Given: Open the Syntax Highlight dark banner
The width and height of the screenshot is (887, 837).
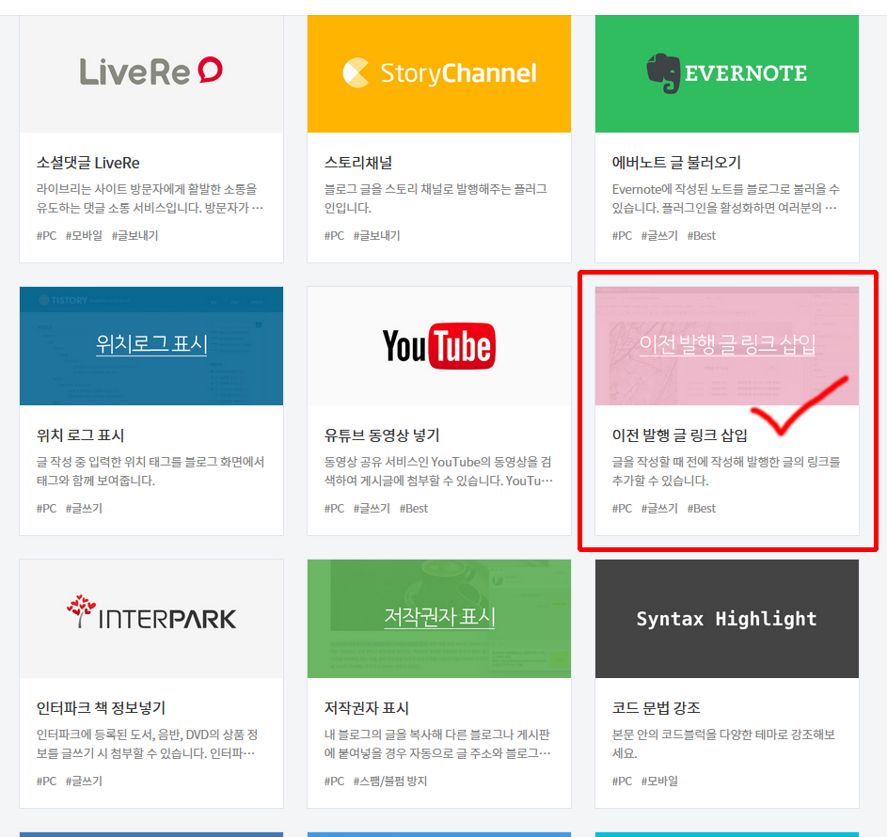Looking at the screenshot, I should pyautogui.click(x=727, y=619).
